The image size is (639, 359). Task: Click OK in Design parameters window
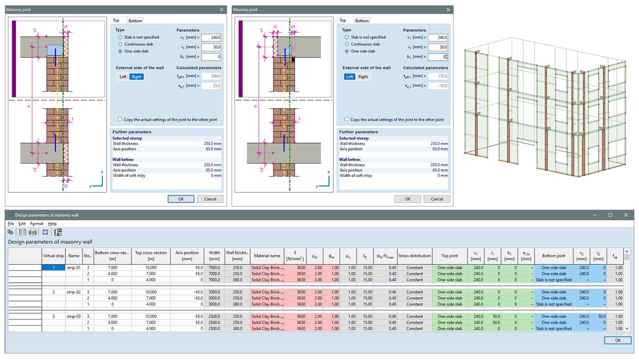[x=617, y=340]
